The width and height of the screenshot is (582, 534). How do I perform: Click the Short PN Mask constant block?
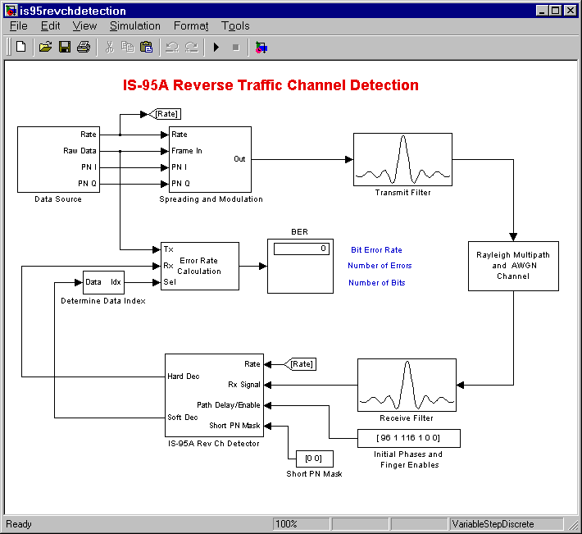[x=313, y=458]
